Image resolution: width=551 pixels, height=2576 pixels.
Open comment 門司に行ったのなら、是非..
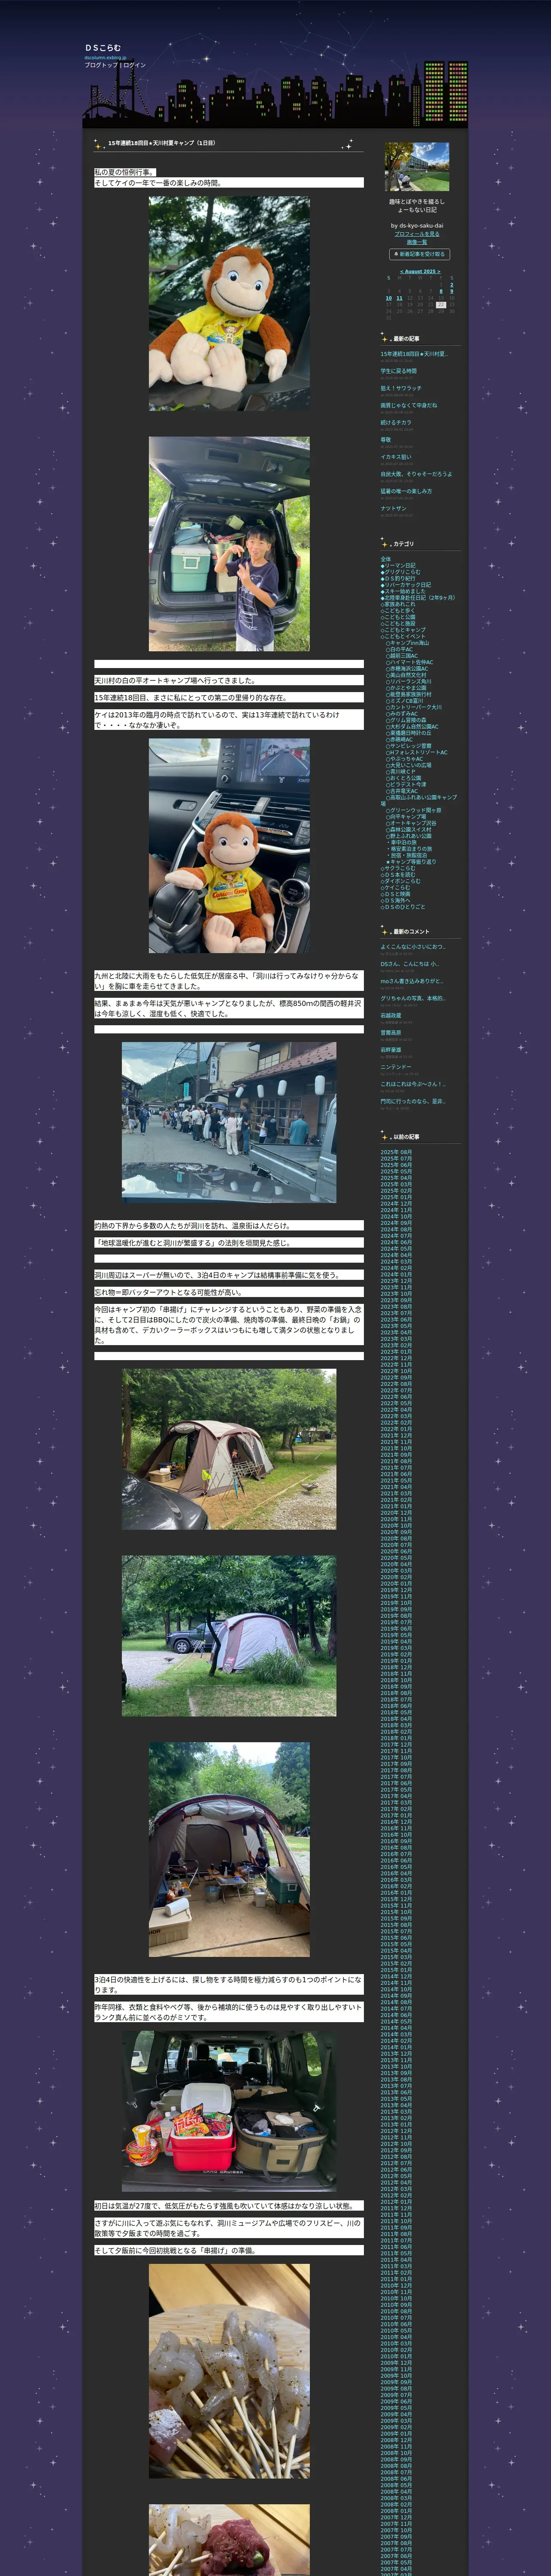click(x=412, y=1101)
